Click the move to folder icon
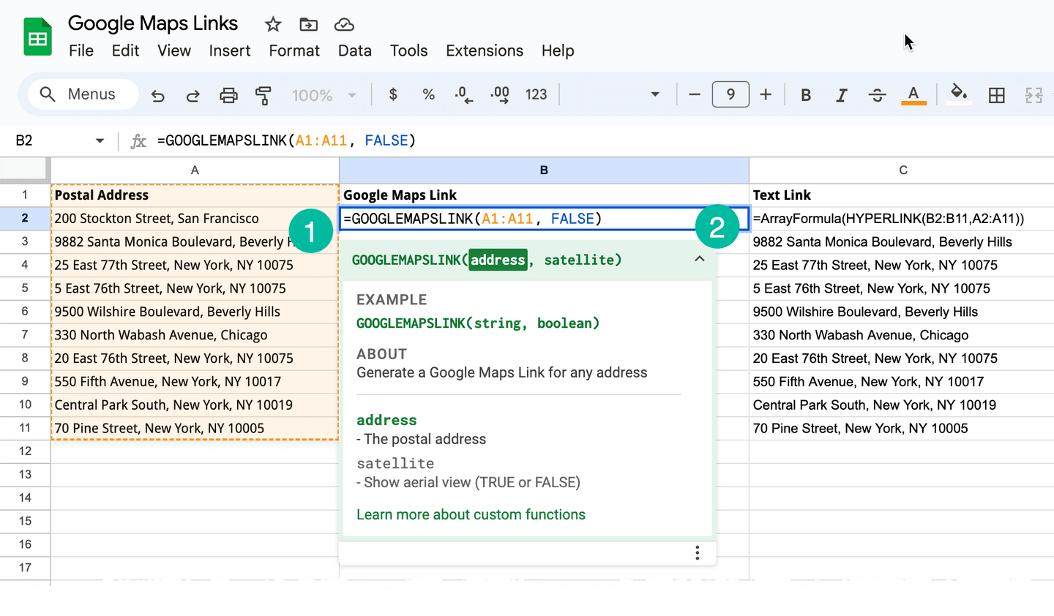Image resolution: width=1054 pixels, height=616 pixels. click(309, 24)
